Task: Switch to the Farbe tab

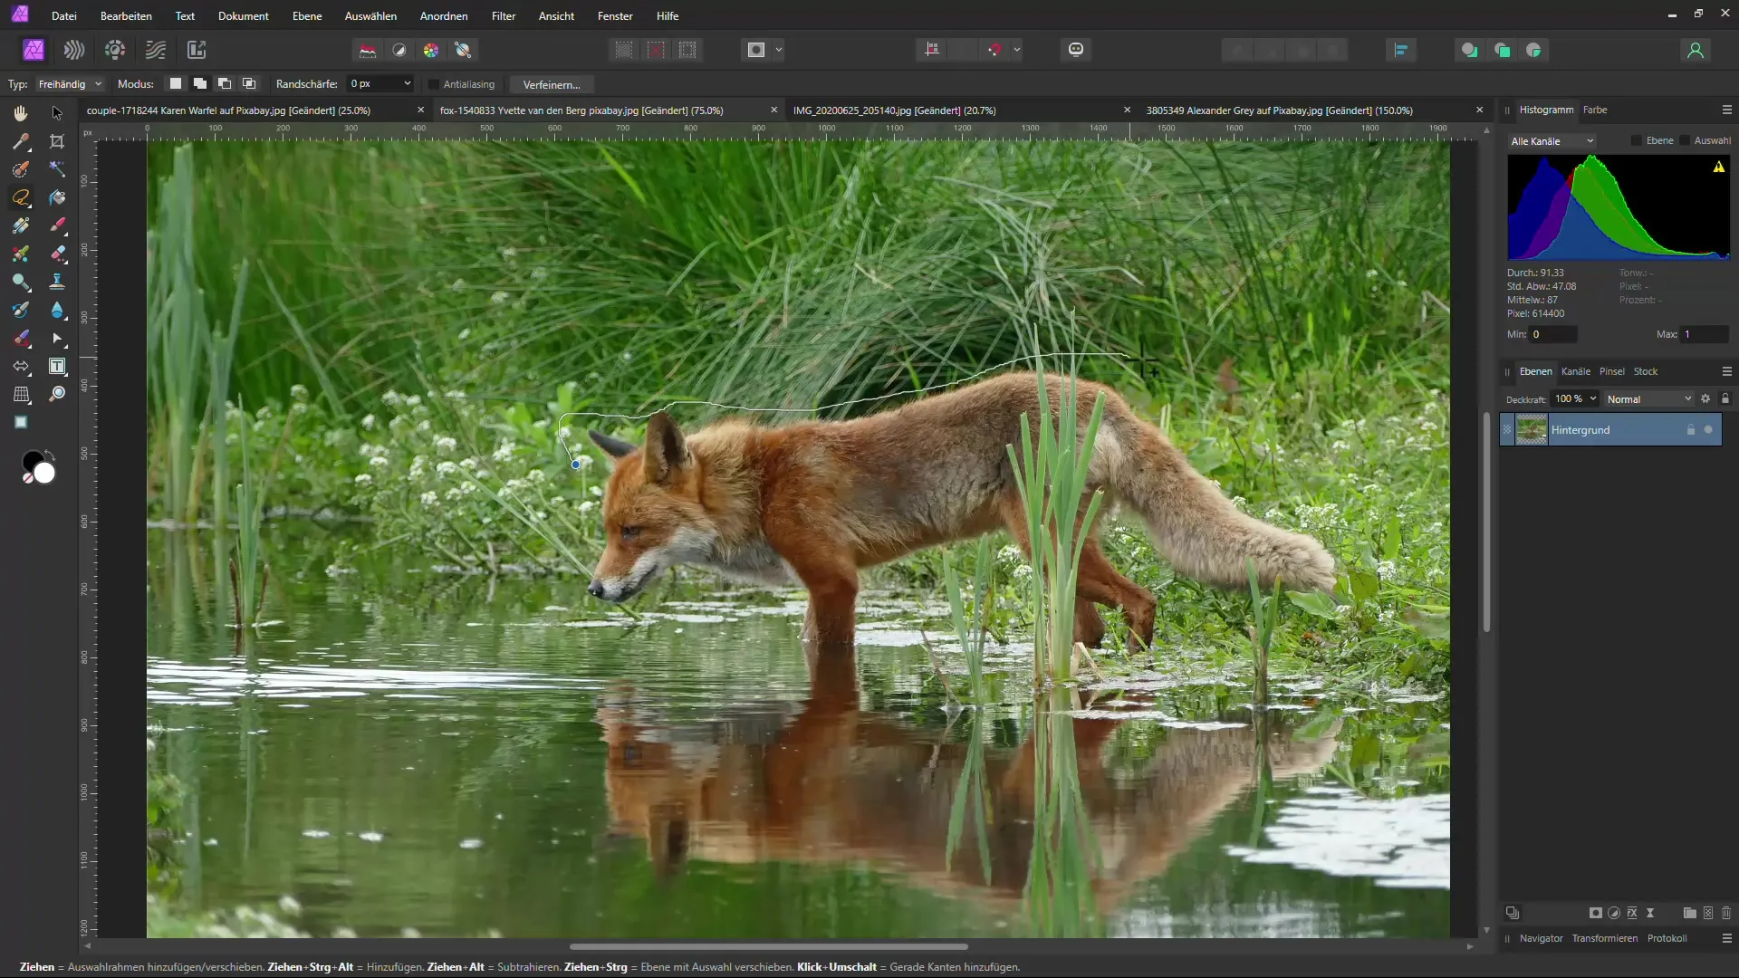Action: tap(1595, 110)
